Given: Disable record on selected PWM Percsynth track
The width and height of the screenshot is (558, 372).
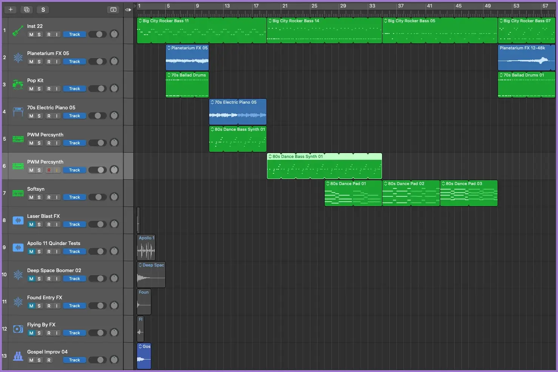Looking at the screenshot, I should coord(49,170).
